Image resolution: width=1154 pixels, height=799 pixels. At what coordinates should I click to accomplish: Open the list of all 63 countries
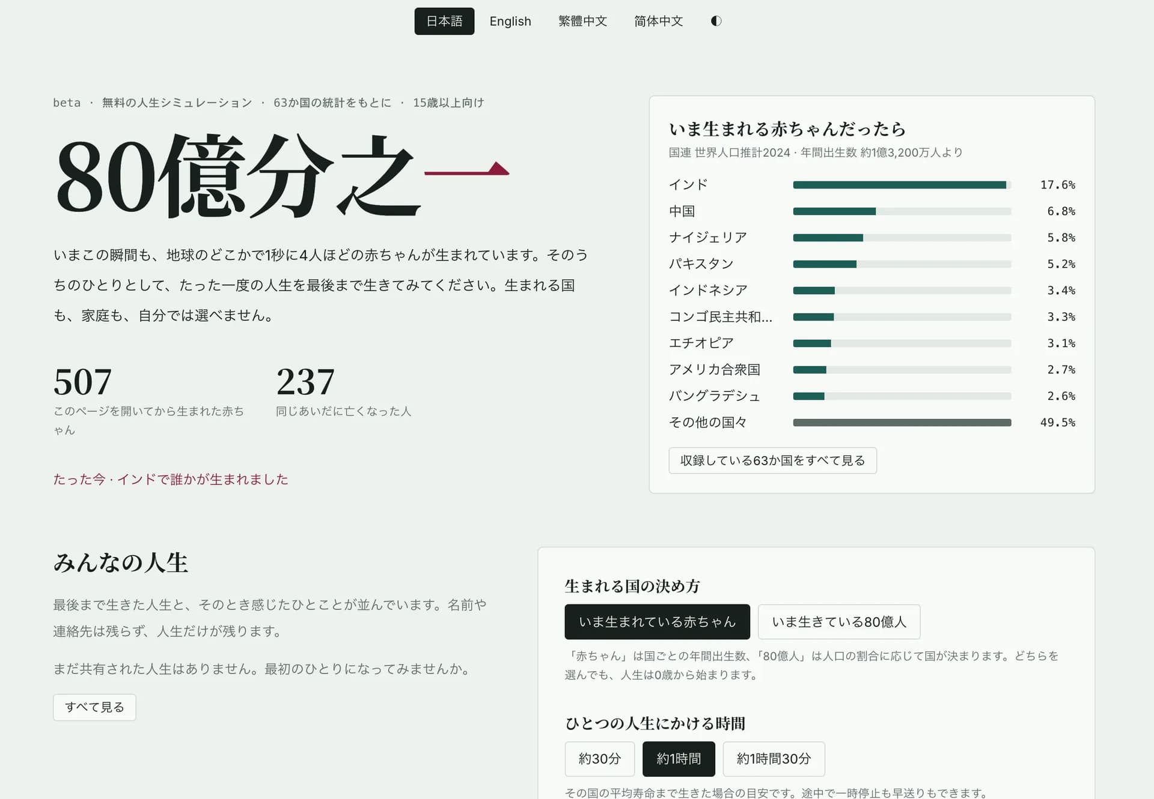coord(772,460)
